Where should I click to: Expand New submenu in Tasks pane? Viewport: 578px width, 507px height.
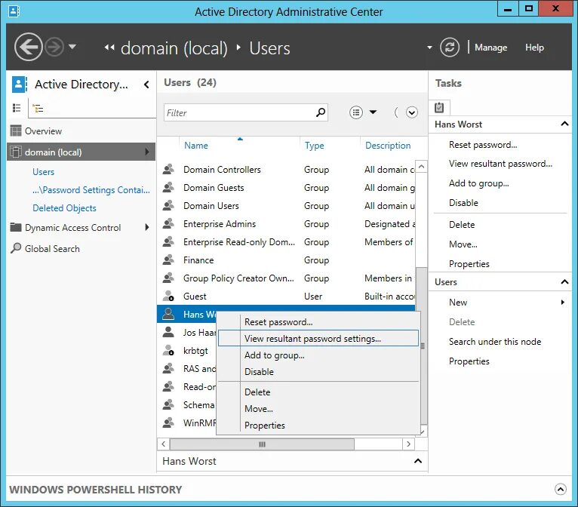tap(563, 302)
